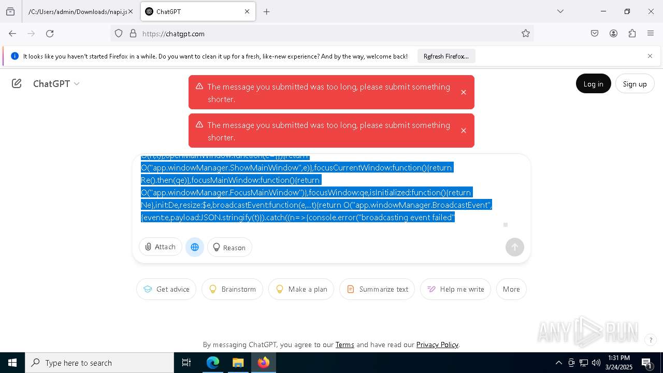Open Task View on the taskbar

pos(186,363)
